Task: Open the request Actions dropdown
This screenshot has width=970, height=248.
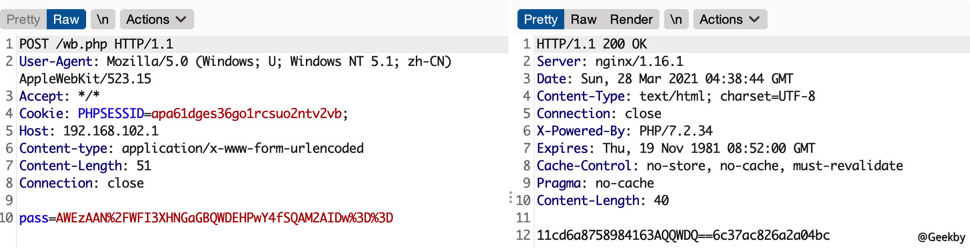Action: point(157,19)
